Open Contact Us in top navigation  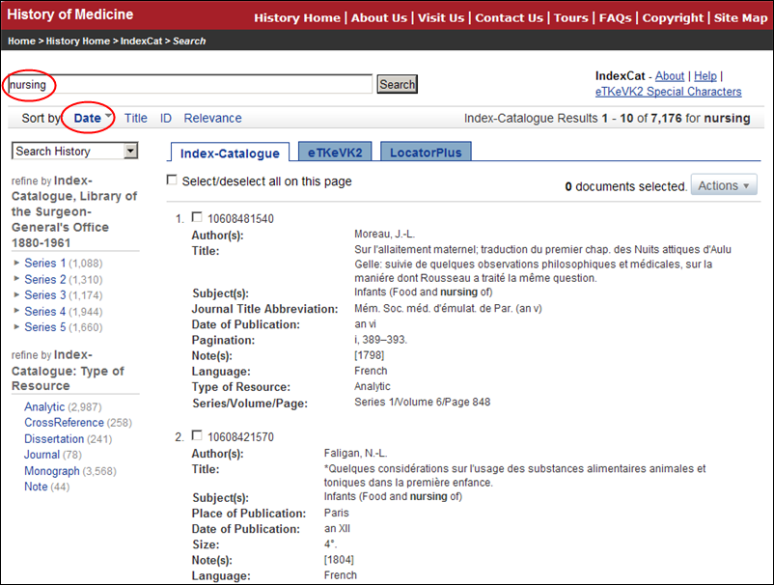tap(509, 17)
